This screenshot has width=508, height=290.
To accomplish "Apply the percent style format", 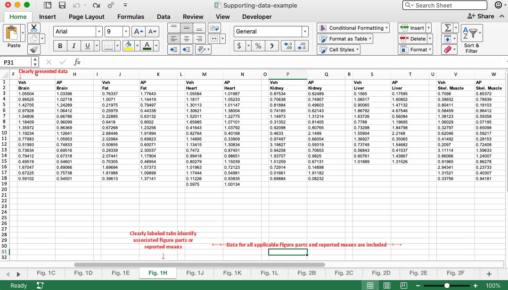I will coord(258,46).
